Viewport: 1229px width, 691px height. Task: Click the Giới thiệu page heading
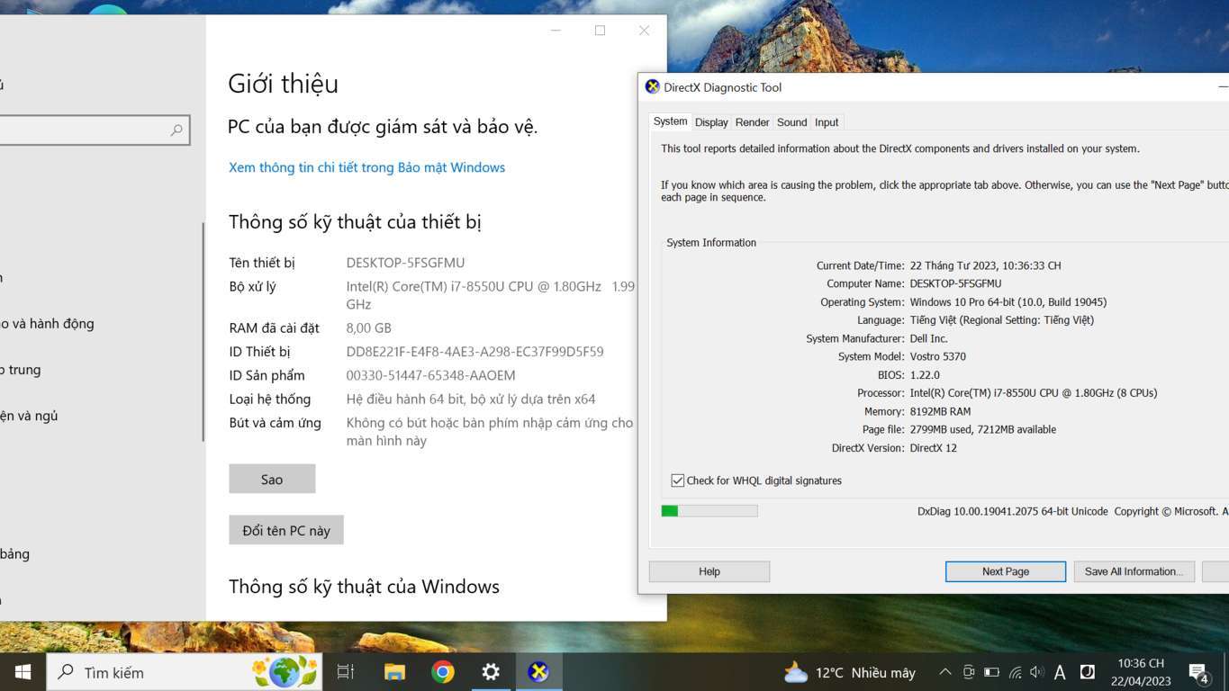point(283,84)
